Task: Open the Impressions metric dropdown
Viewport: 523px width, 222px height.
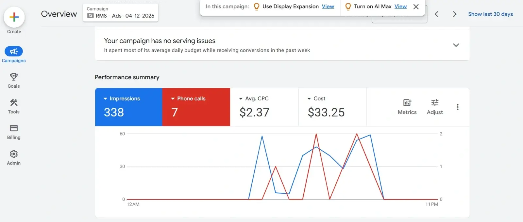Action: pos(106,98)
